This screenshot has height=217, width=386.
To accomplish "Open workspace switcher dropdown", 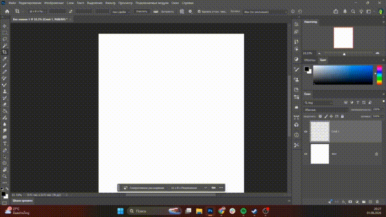I will pyautogui.click(x=369, y=12).
